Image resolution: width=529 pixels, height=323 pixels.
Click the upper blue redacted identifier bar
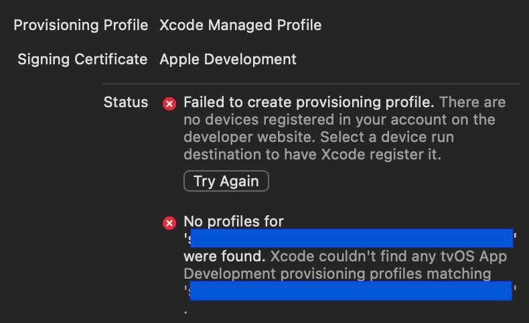(x=352, y=239)
